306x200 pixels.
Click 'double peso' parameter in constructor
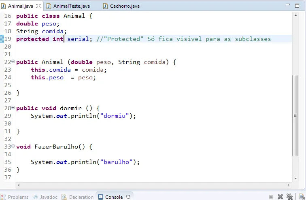pyautogui.click(x=91, y=62)
